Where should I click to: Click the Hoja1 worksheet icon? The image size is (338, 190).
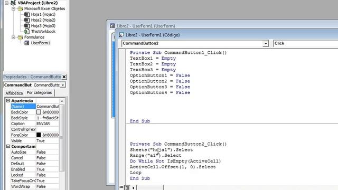coord(27,14)
